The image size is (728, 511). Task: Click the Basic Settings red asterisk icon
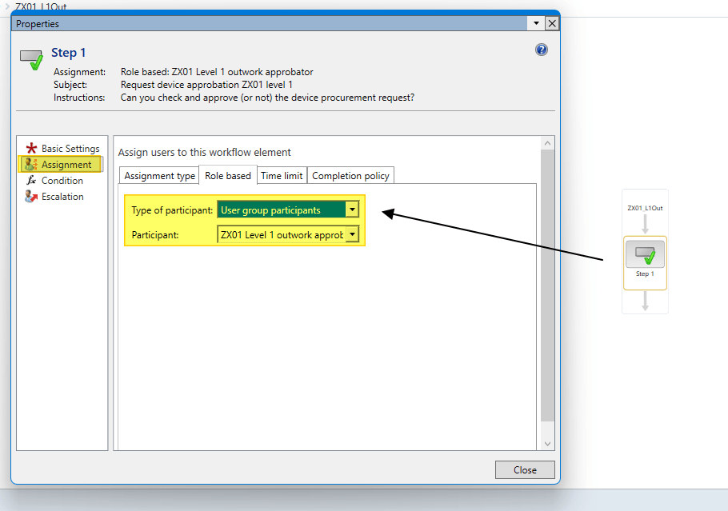[31, 149]
